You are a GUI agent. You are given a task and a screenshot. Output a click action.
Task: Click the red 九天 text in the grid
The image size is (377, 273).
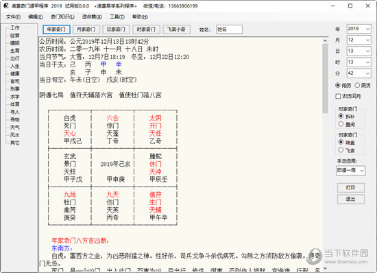pos(112,195)
